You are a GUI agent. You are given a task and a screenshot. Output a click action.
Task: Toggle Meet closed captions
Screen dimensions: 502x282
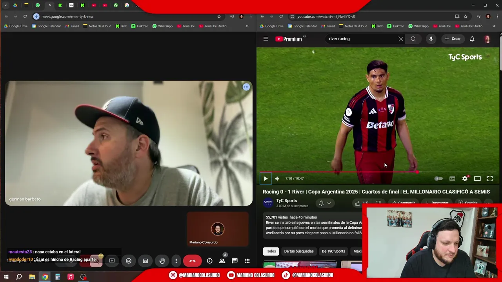point(146,261)
